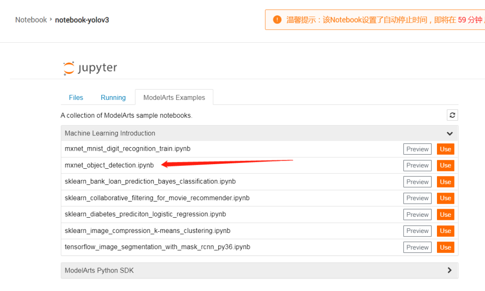Refresh the ModelArts sample notebooks list
The height and width of the screenshot is (291, 485).
point(452,115)
